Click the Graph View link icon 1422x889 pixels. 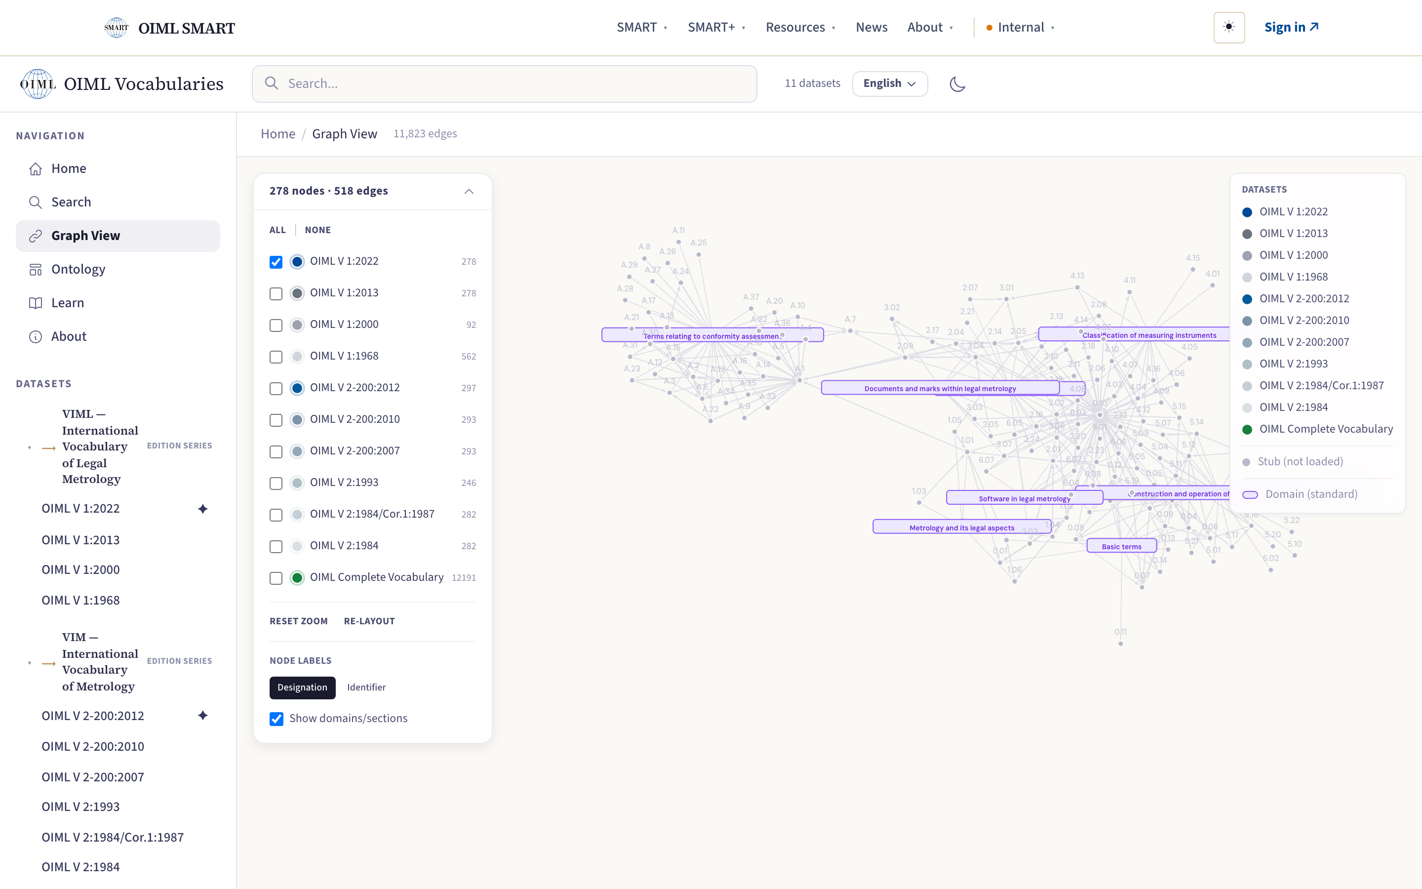[35, 236]
